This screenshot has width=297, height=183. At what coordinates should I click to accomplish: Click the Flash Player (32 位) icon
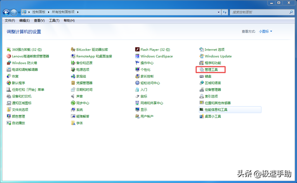(137, 50)
